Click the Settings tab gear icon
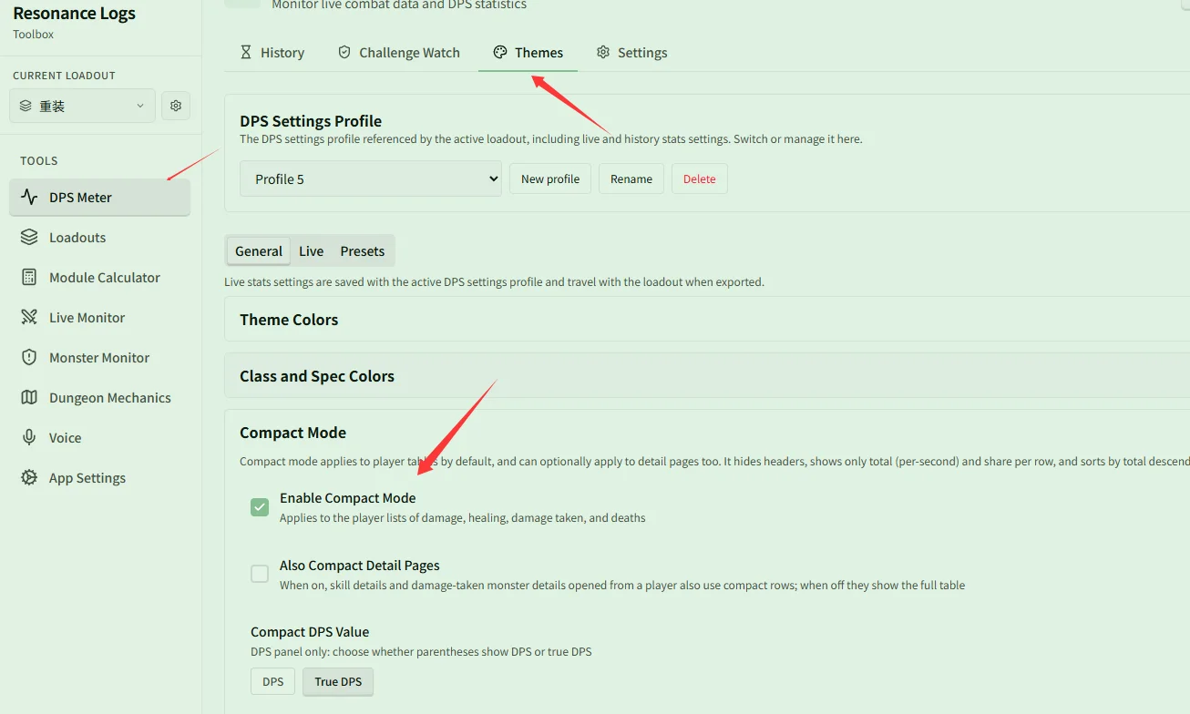Viewport: 1190px width, 714px height. [x=603, y=52]
